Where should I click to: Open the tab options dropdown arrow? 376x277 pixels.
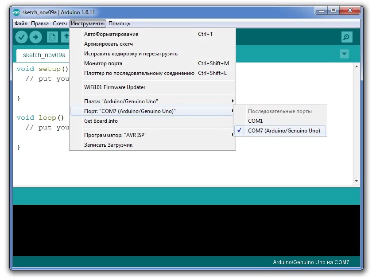344,54
